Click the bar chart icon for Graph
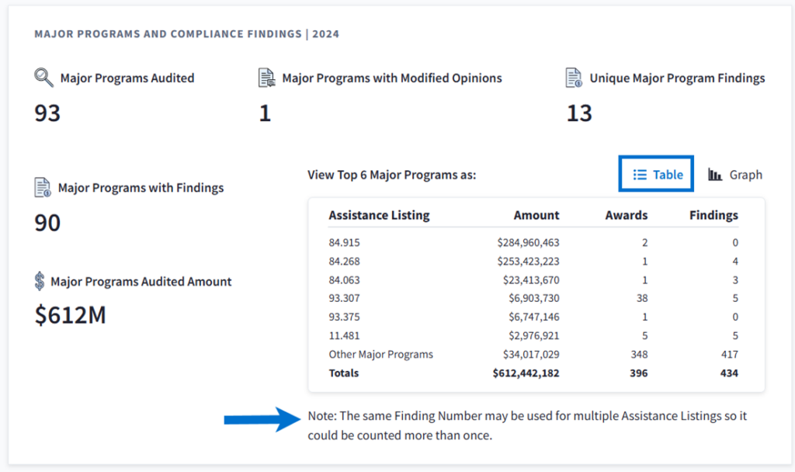795x472 pixels. pos(715,175)
